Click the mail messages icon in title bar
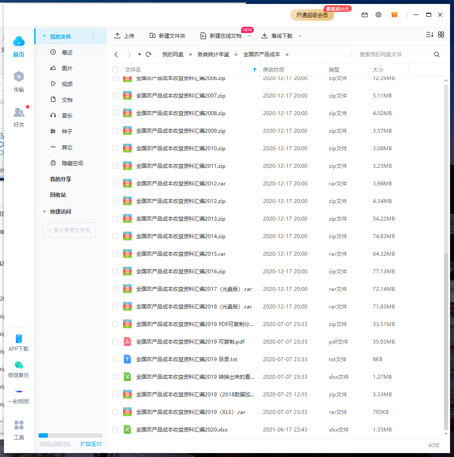Image resolution: width=454 pixels, height=457 pixels. [x=364, y=15]
